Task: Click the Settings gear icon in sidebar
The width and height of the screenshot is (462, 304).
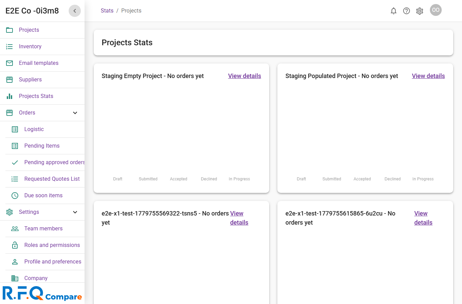Action: [x=9, y=212]
